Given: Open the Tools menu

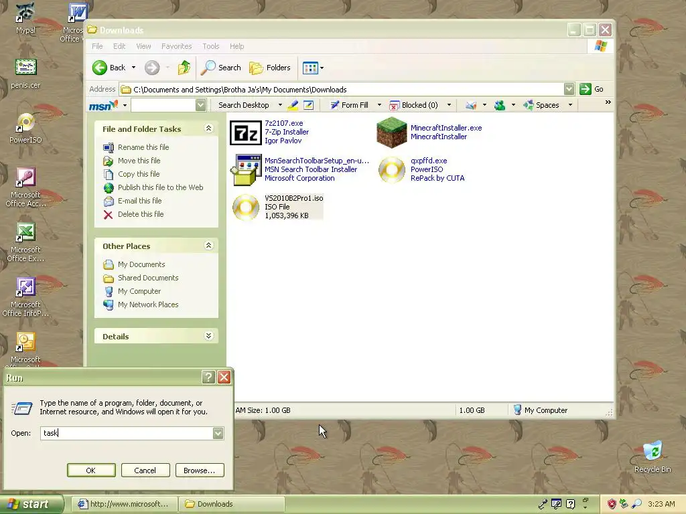Looking at the screenshot, I should coord(210,46).
